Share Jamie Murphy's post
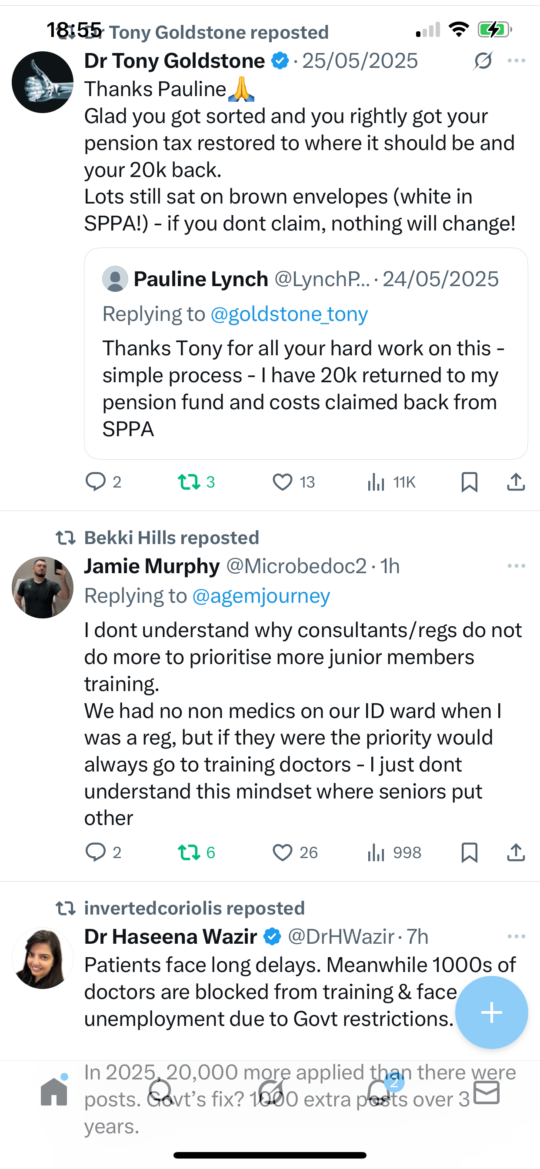Viewport: 540px width, 1169px height. click(x=516, y=852)
